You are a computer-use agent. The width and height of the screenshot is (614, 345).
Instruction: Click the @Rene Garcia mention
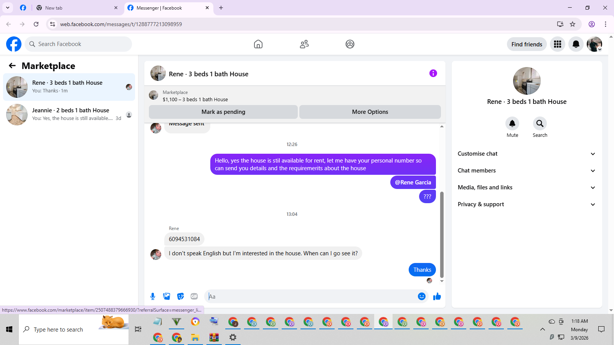413,182
